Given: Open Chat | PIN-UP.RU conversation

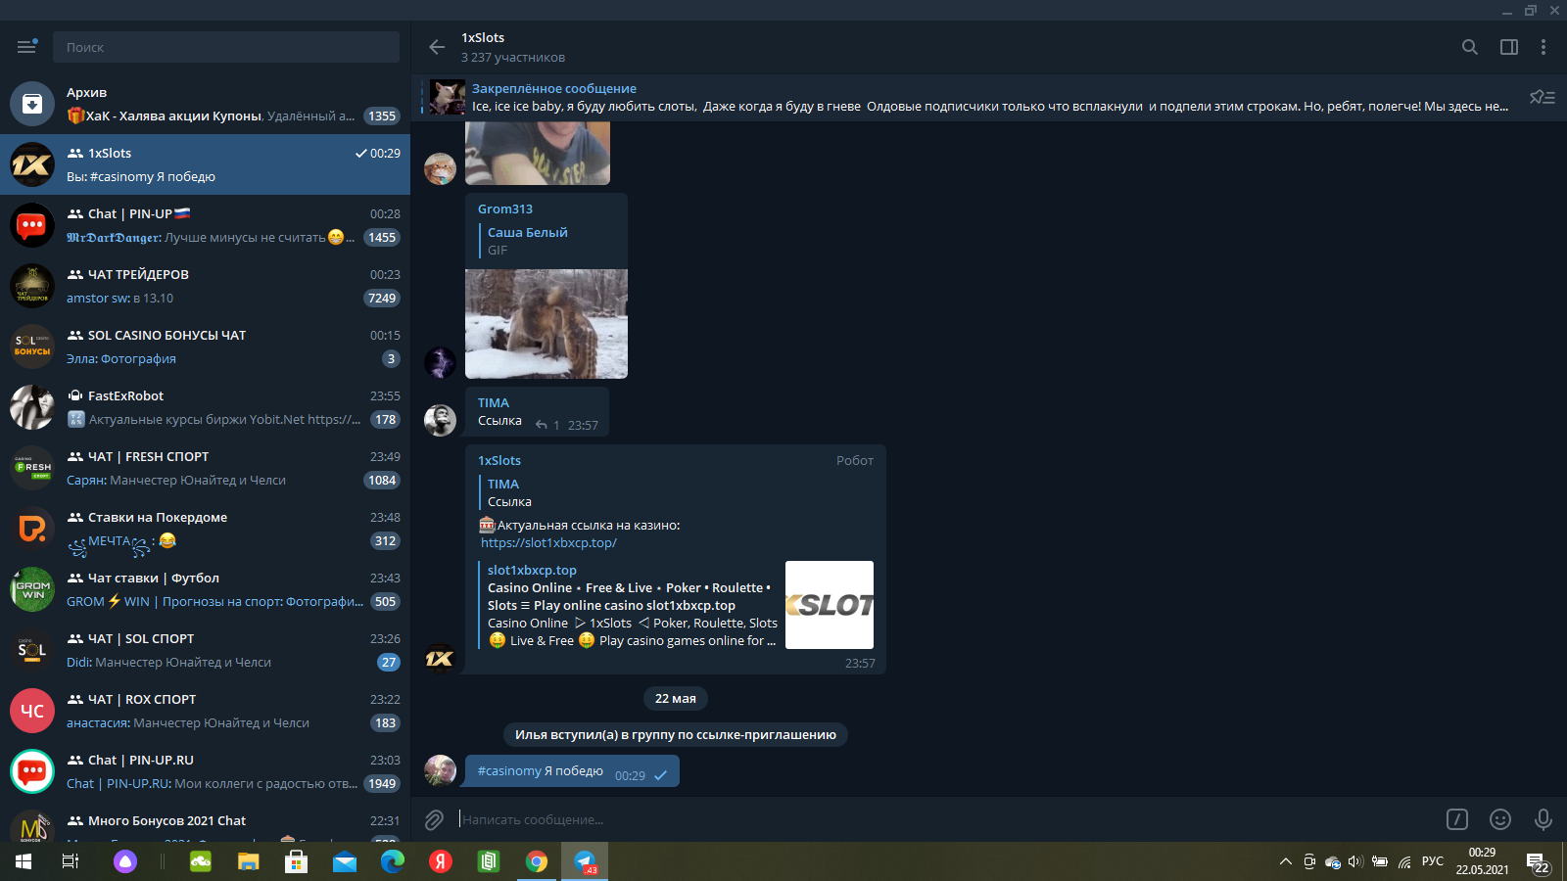Looking at the screenshot, I should coord(206,771).
